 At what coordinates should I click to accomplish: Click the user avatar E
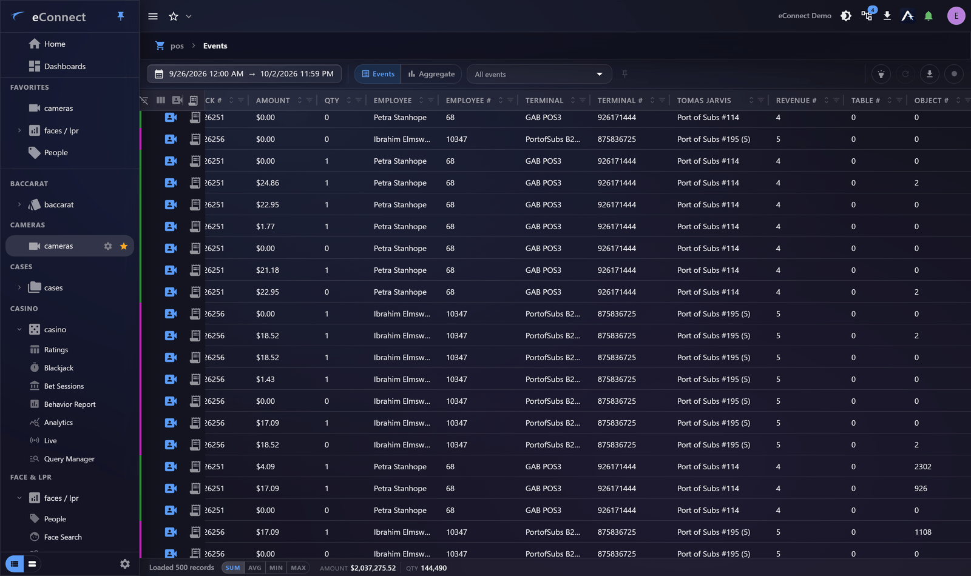956,16
